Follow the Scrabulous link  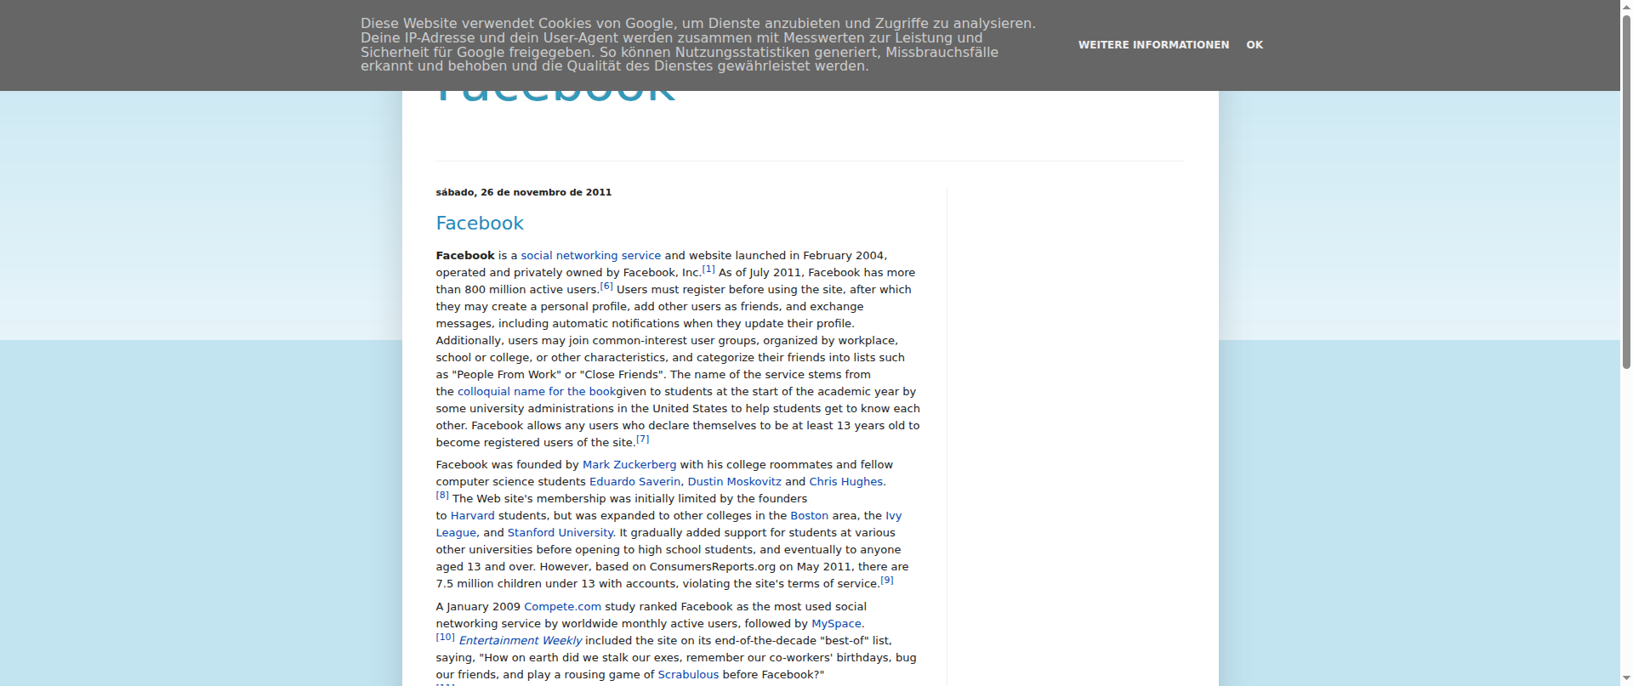[688, 674]
